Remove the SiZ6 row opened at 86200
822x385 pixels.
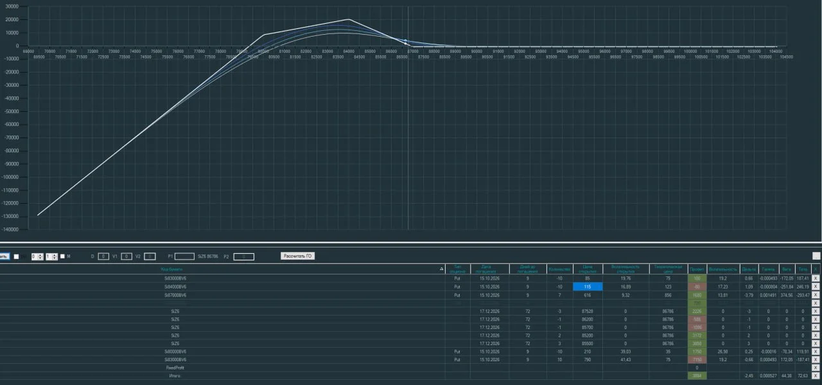[816, 319]
